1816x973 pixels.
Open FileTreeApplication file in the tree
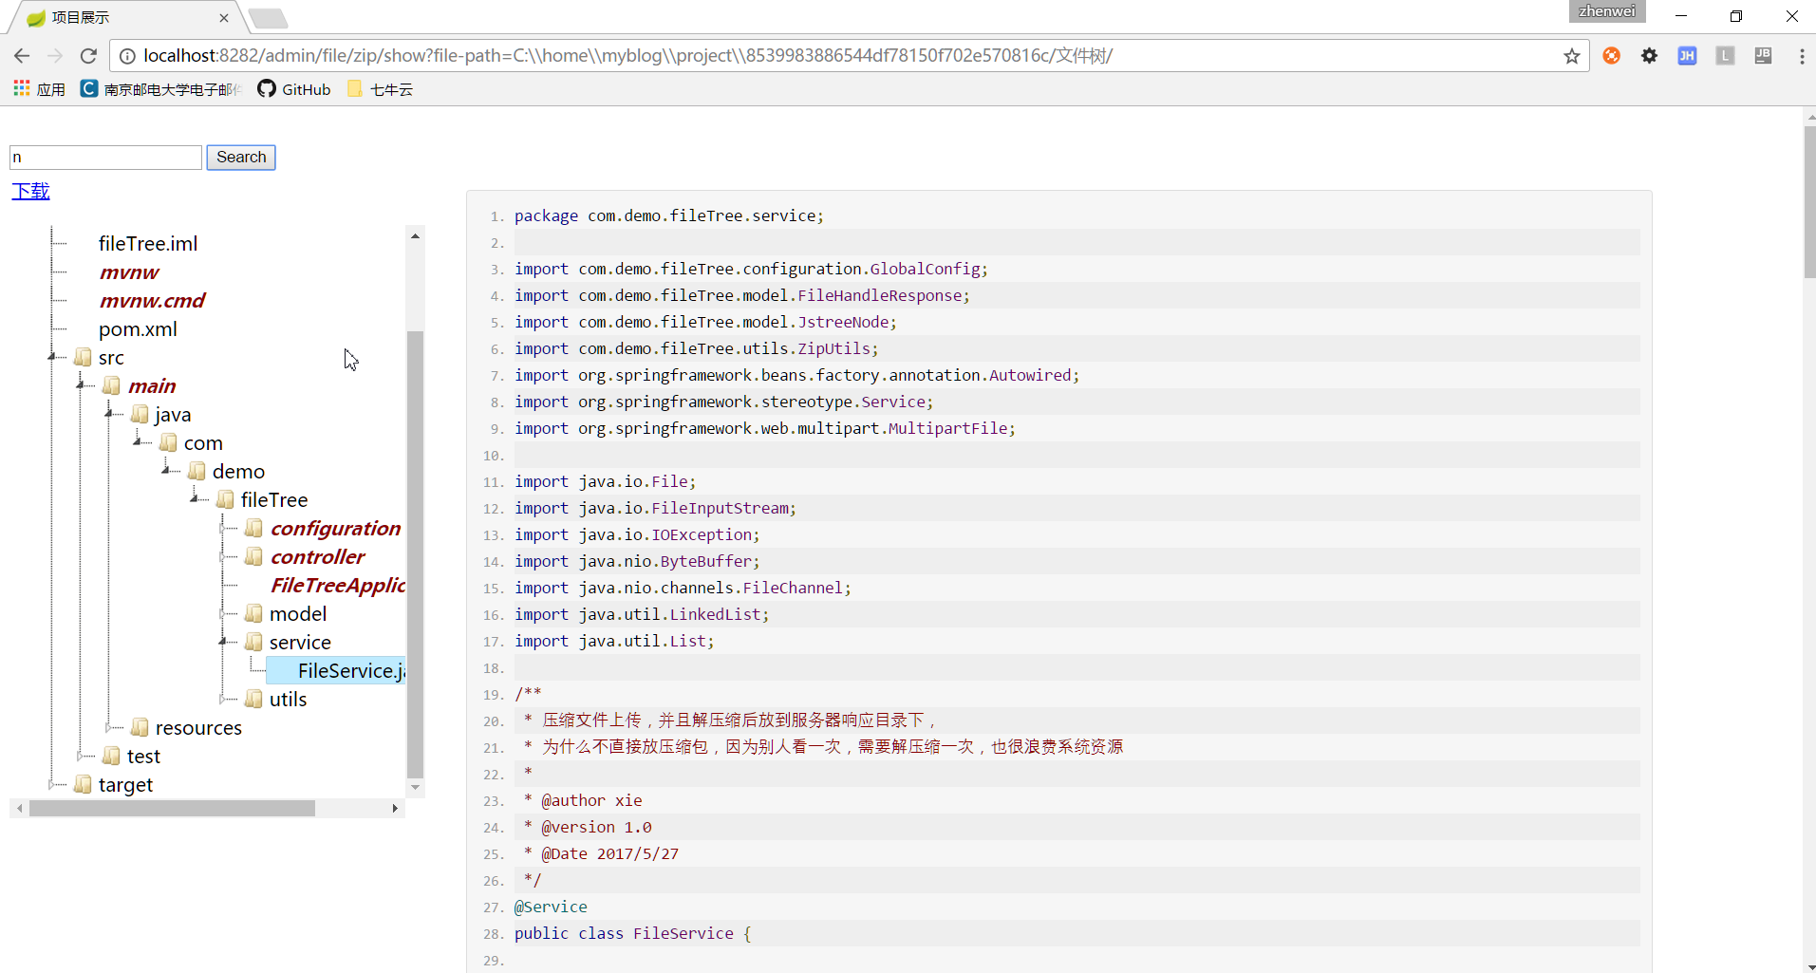pyautogui.click(x=338, y=585)
